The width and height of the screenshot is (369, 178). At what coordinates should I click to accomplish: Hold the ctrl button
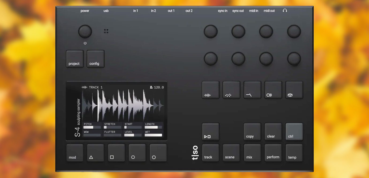(294, 132)
